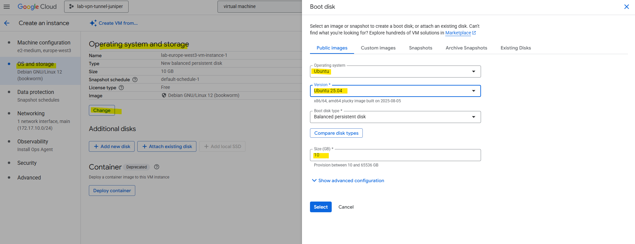The image size is (635, 244).
Task: Click the Boot disk panel title
Action: click(322, 7)
